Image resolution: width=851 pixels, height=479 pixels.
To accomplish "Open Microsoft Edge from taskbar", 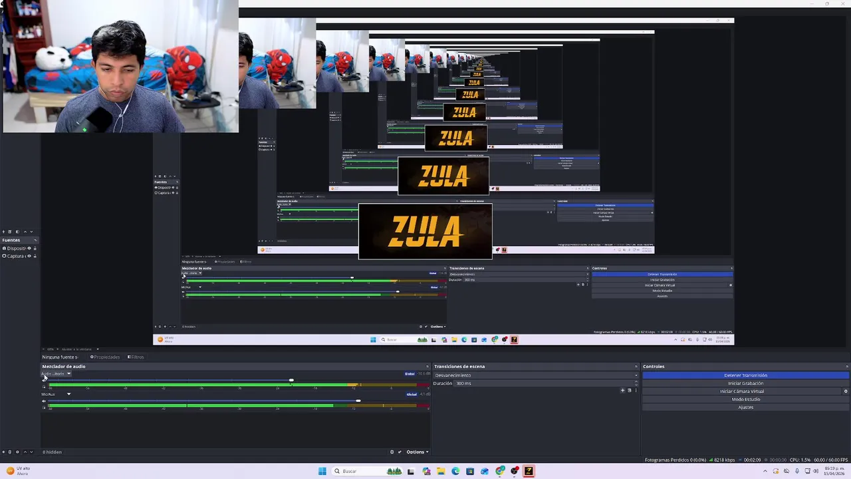I will click(455, 471).
